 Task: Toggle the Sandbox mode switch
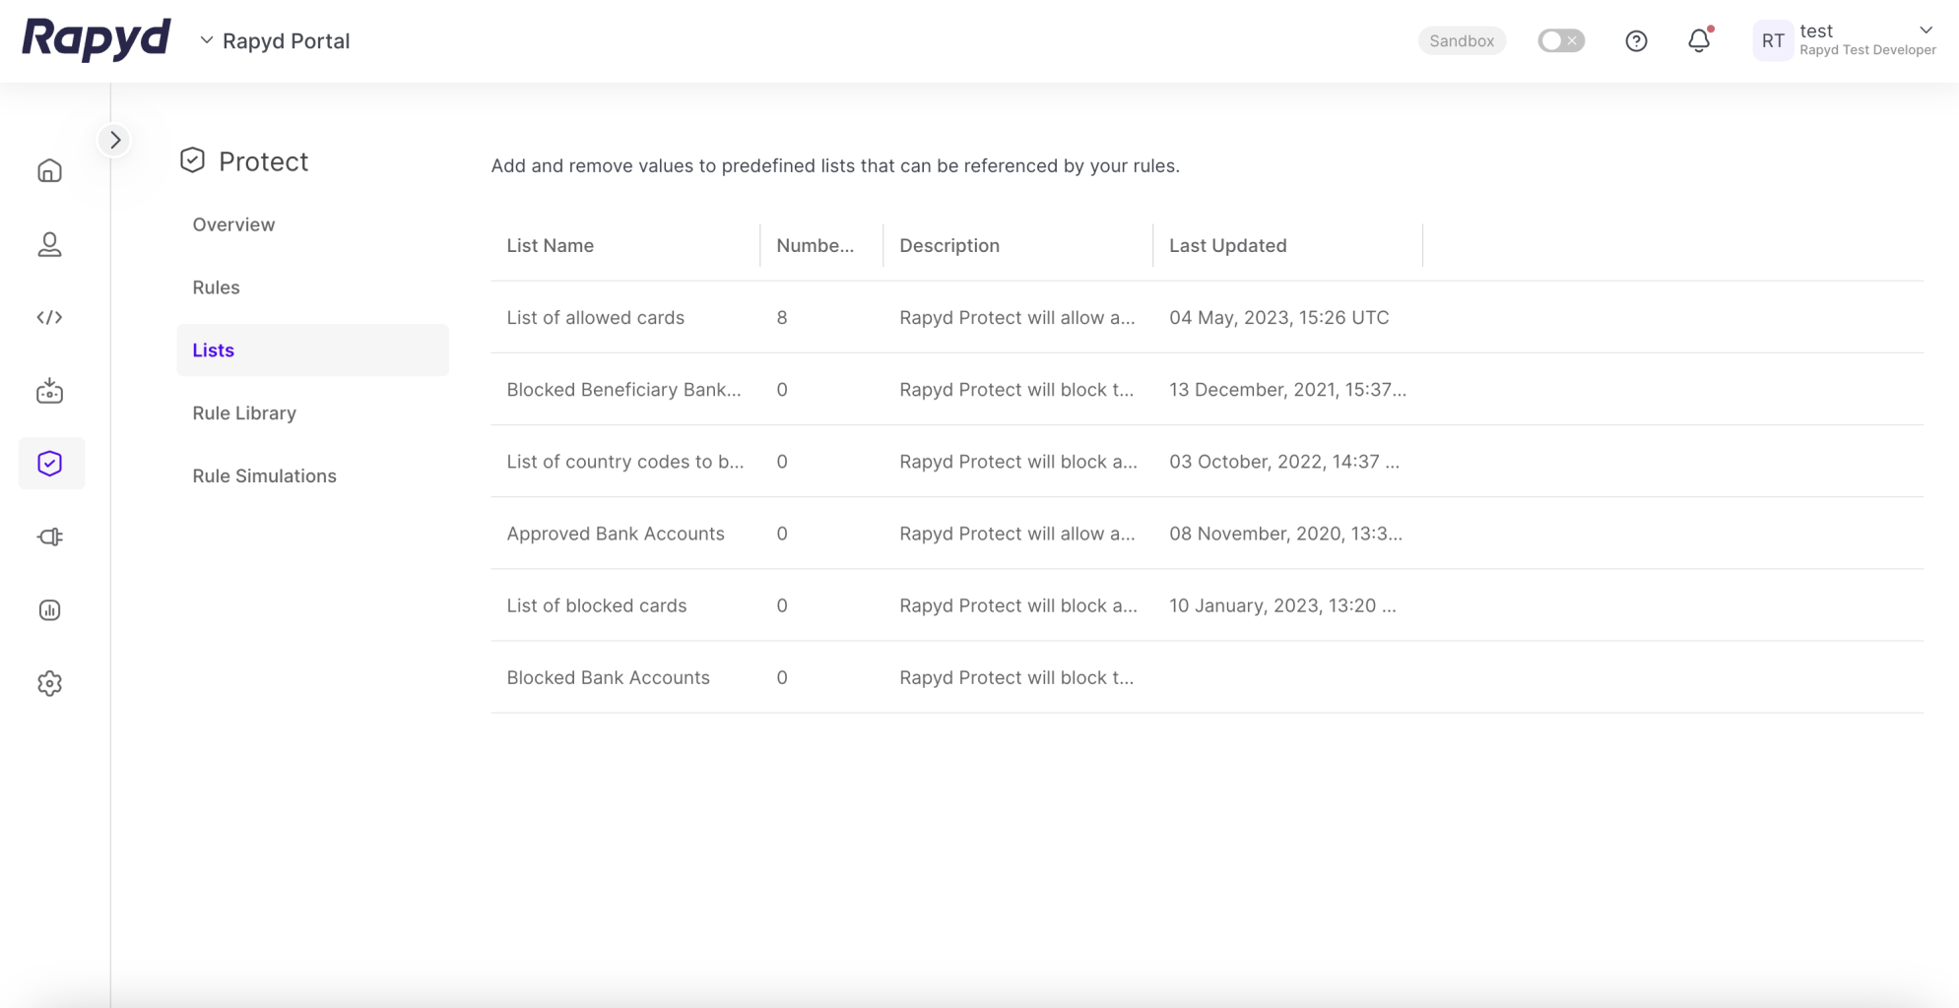(x=1561, y=40)
